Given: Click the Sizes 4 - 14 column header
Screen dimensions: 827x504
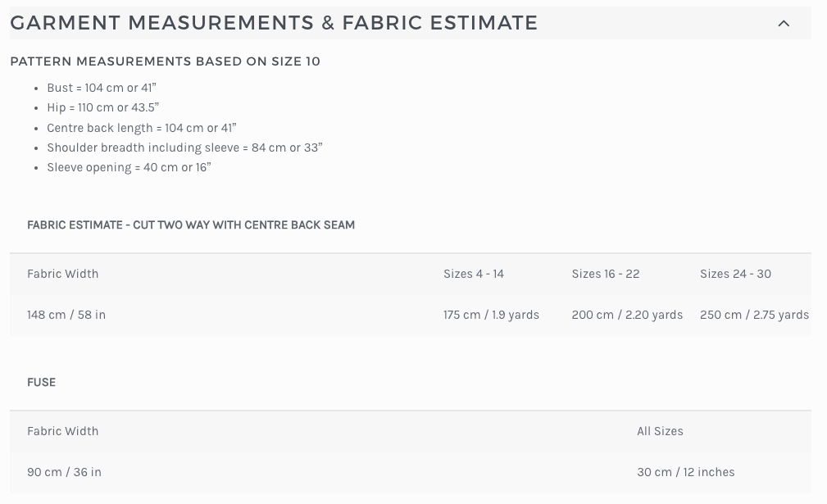Looking at the screenshot, I should (x=474, y=274).
